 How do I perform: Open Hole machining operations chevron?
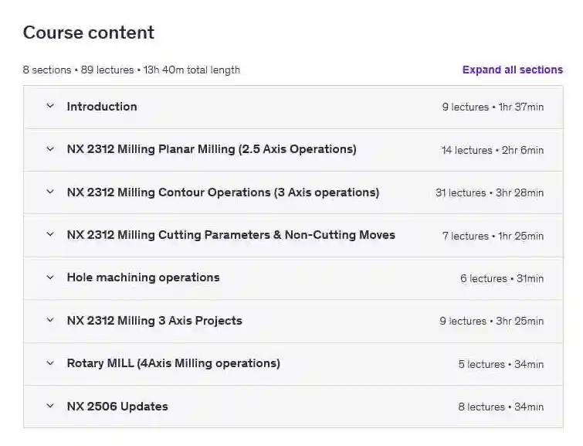50,277
